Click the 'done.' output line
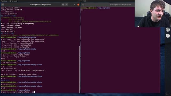 [x=3, y=59]
